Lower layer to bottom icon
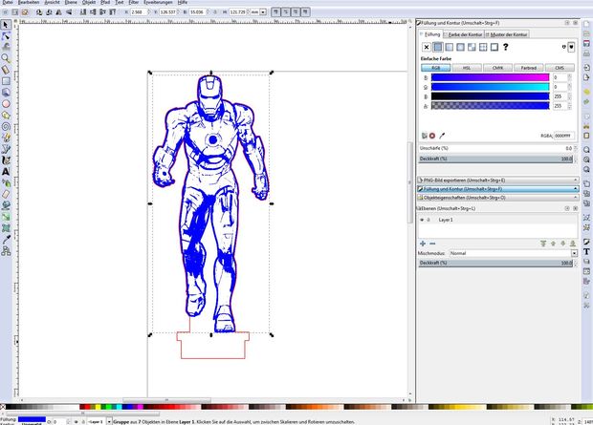Image resolution: width=593 pixels, height=425 pixels. pyautogui.click(x=573, y=244)
